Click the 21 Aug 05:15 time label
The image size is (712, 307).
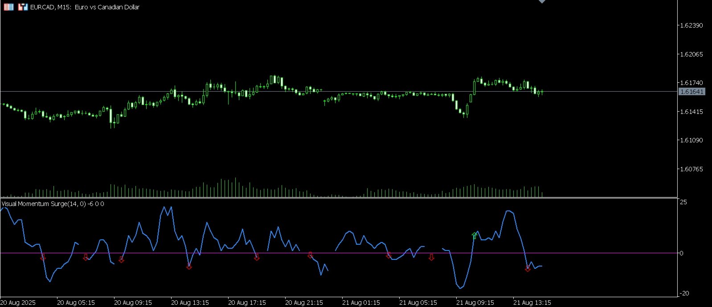click(x=418, y=303)
